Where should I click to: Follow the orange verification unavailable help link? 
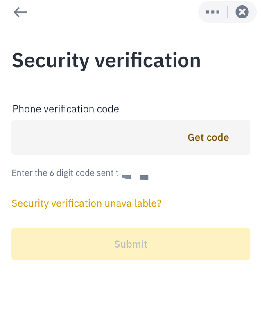click(86, 203)
